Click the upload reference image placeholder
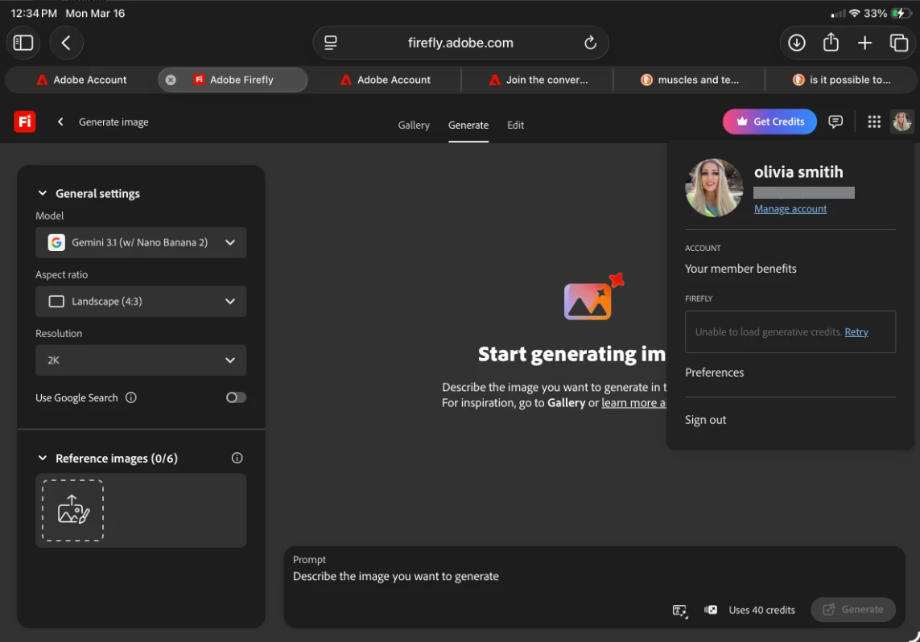The width and height of the screenshot is (920, 642). pos(72,510)
